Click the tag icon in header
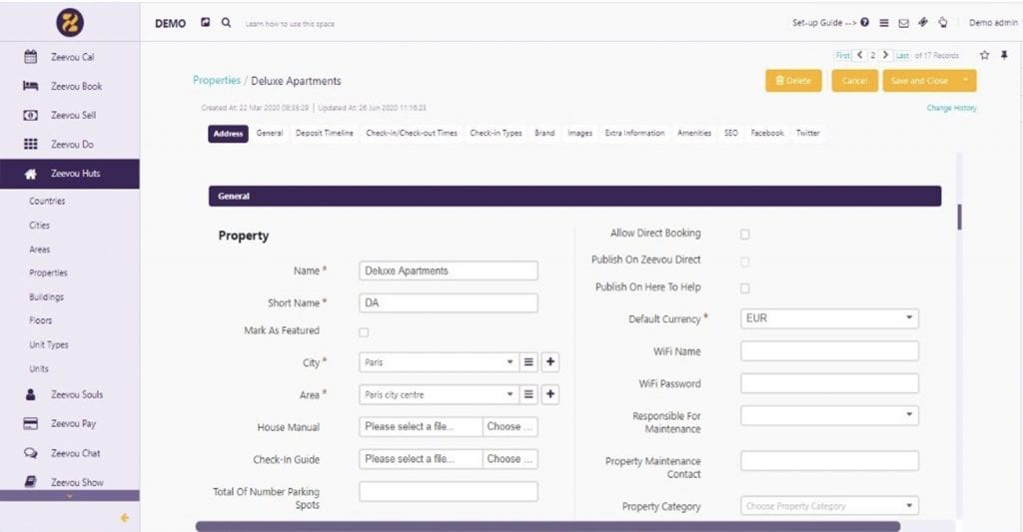This screenshot has height=532, width=1023. [923, 22]
